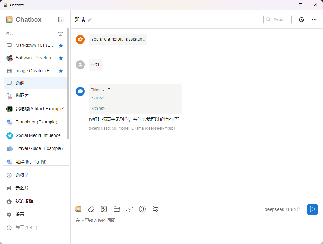Click the archive icon beside 对话 label
Screen dimensions: 323x244
tap(60, 34)
